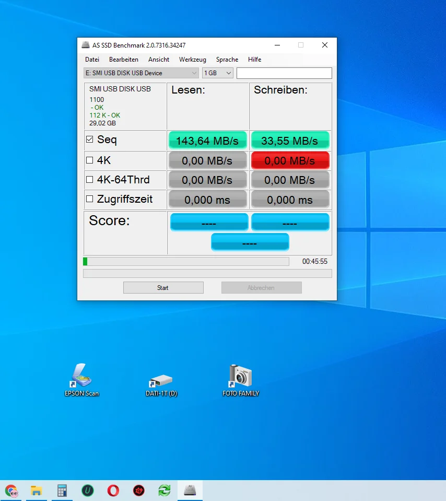
Task: Click the greyed-out Abbrechen button
Action: pyautogui.click(x=261, y=287)
